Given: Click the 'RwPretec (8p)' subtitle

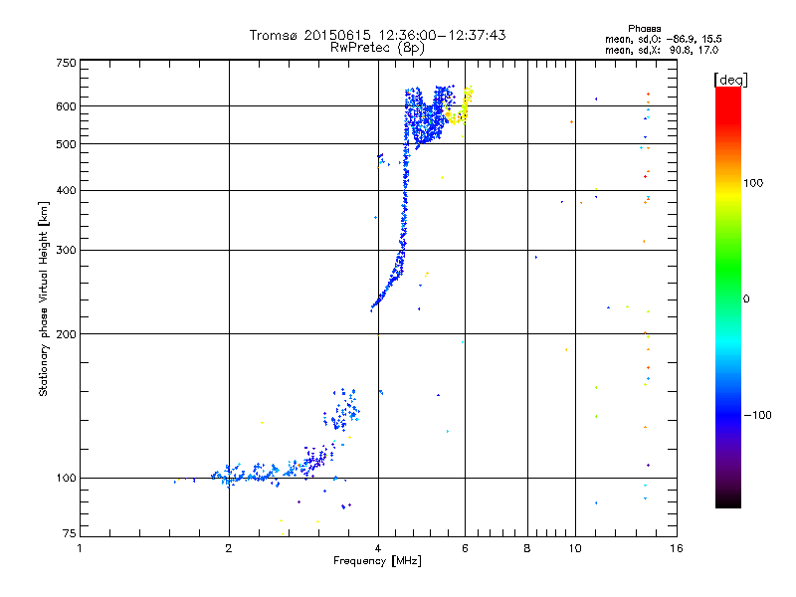Looking at the screenshot, I should (x=377, y=48).
